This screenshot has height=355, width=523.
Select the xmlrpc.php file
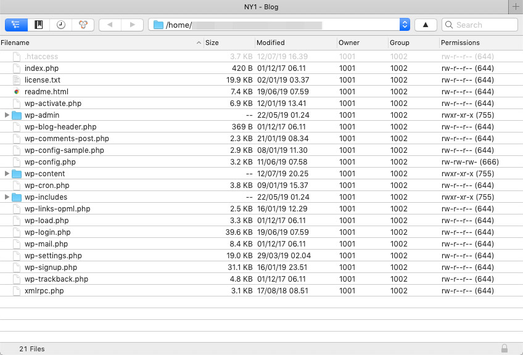[x=44, y=291]
